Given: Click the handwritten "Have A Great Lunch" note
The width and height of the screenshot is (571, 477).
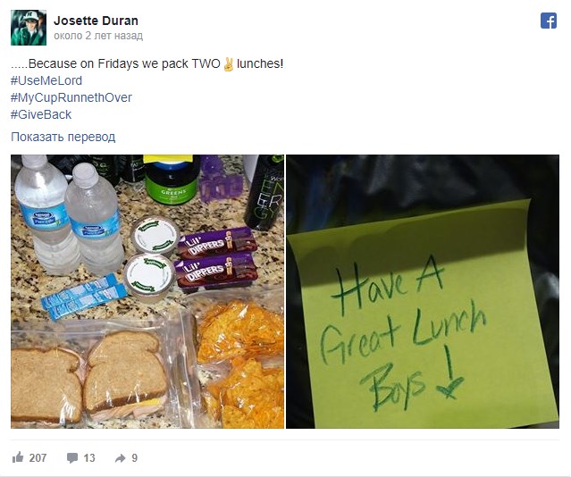Looking at the screenshot, I should (x=404, y=331).
